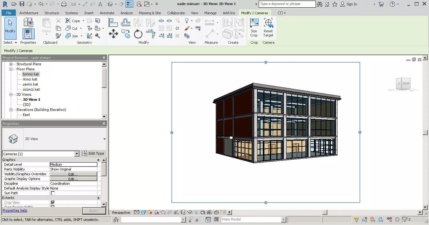429x225 pixels.
Task: Open the Properties help link
Action: 15,210
